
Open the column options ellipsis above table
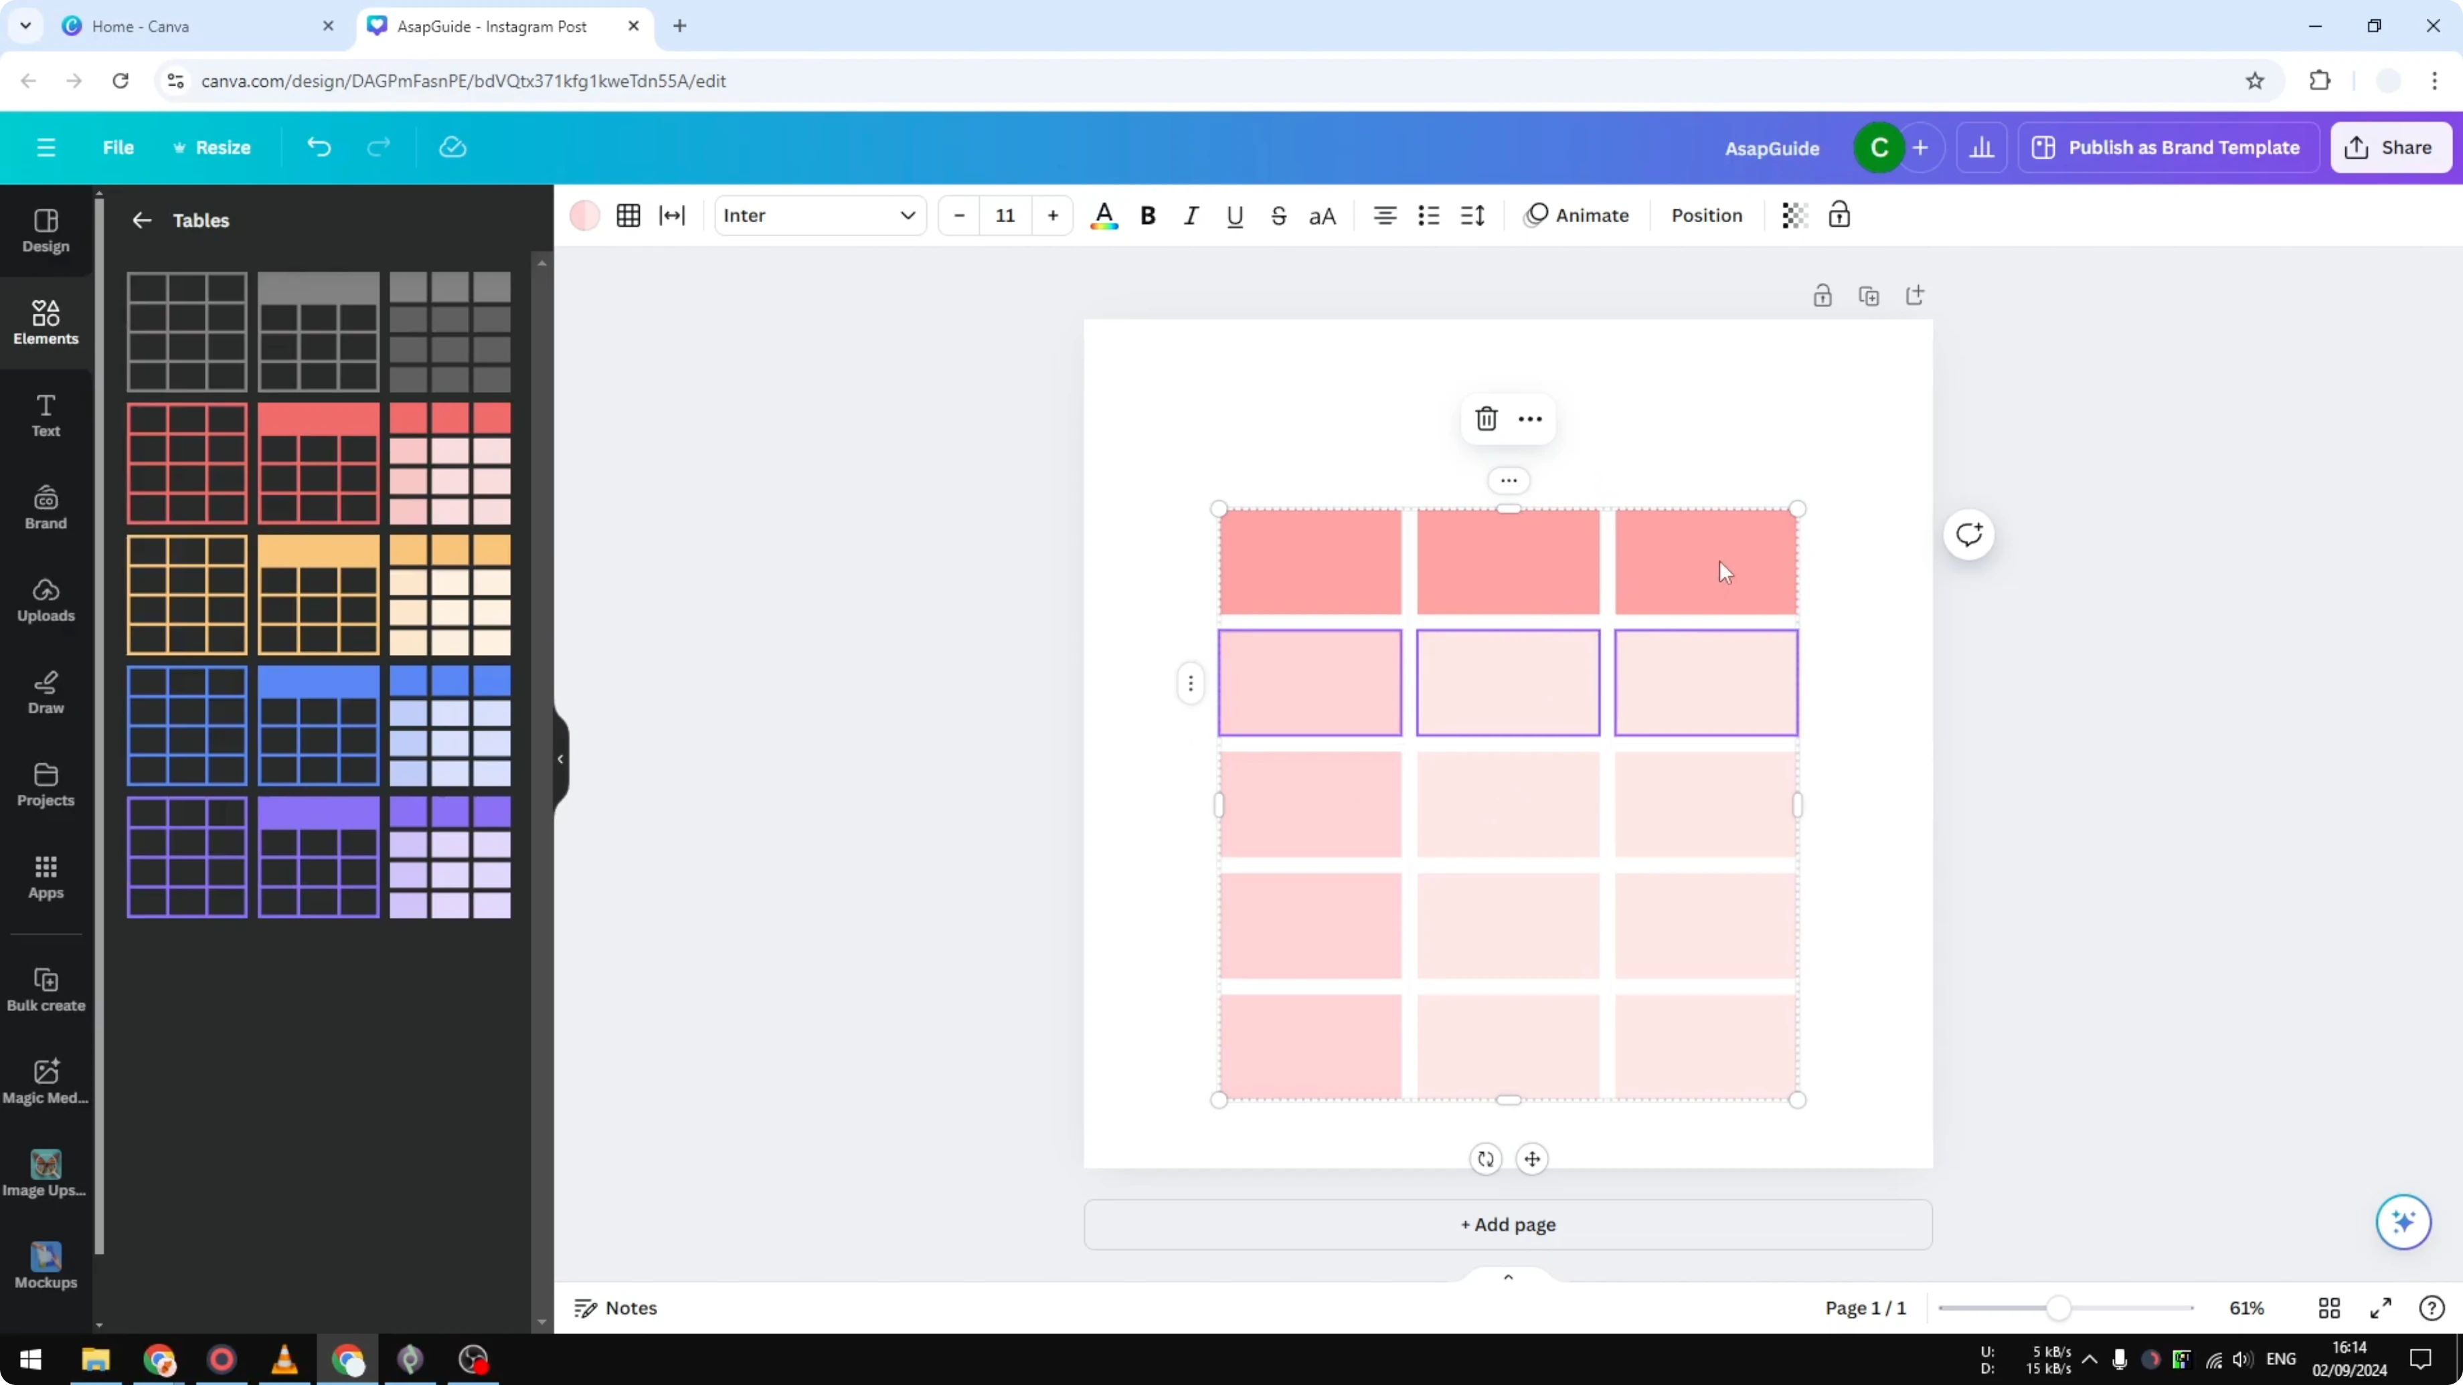click(1508, 481)
